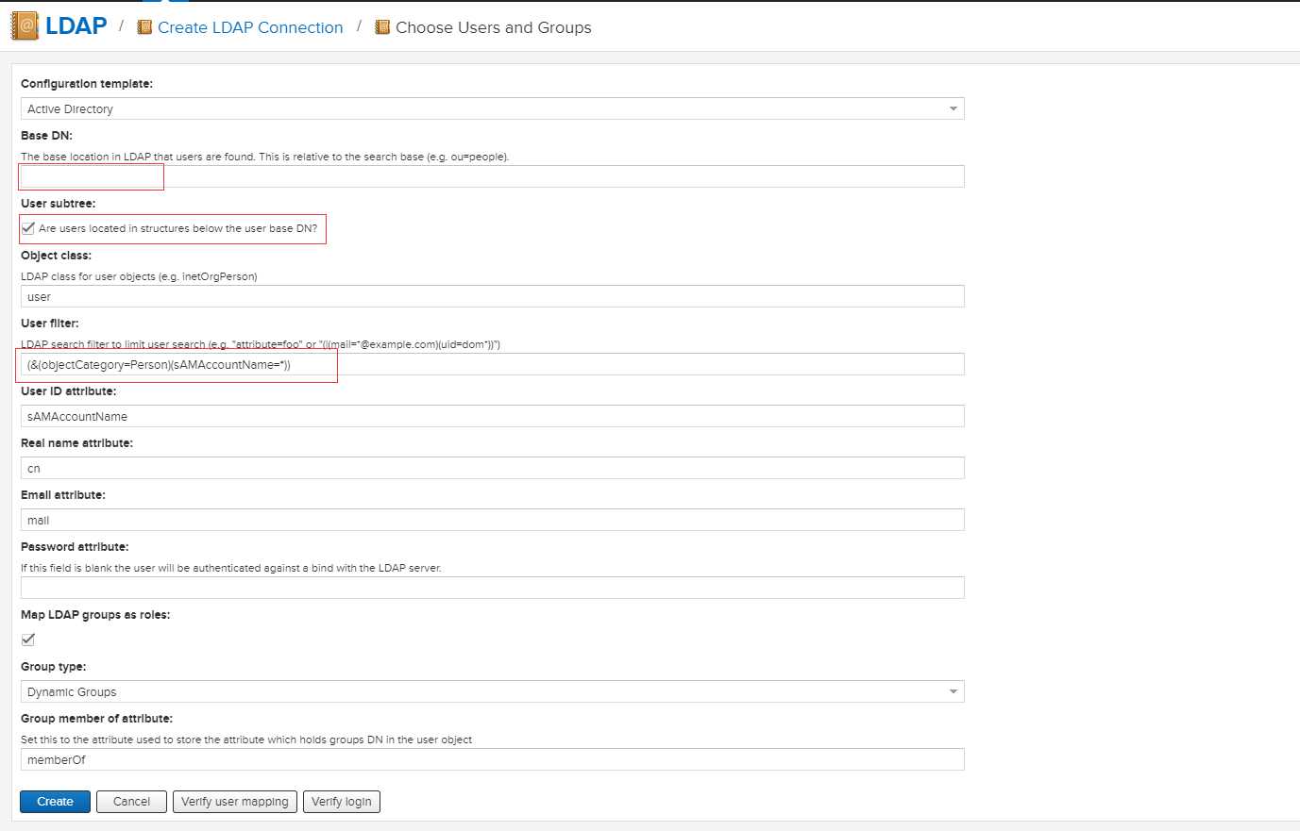Image resolution: width=1300 pixels, height=831 pixels.
Task: Toggle Map LDAP groups as roles checkbox
Action: click(28, 640)
